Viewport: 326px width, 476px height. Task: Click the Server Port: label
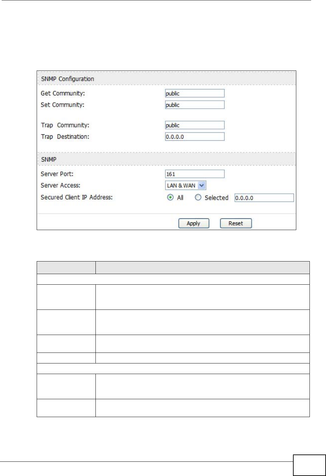pyautogui.click(x=57, y=174)
